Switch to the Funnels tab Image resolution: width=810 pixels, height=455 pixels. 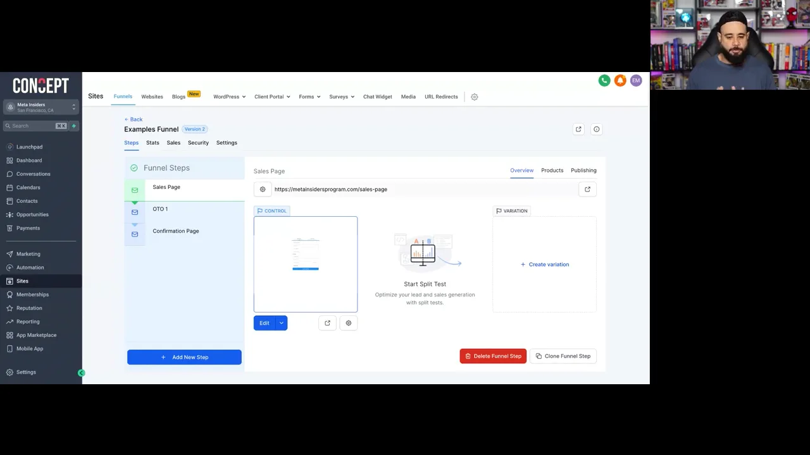(123, 97)
